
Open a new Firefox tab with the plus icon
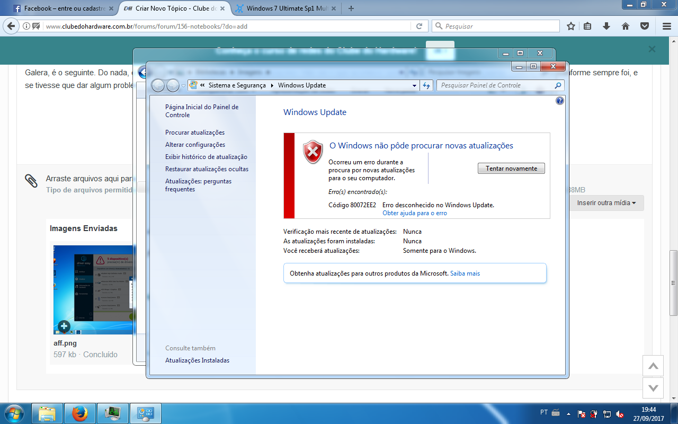[351, 8]
